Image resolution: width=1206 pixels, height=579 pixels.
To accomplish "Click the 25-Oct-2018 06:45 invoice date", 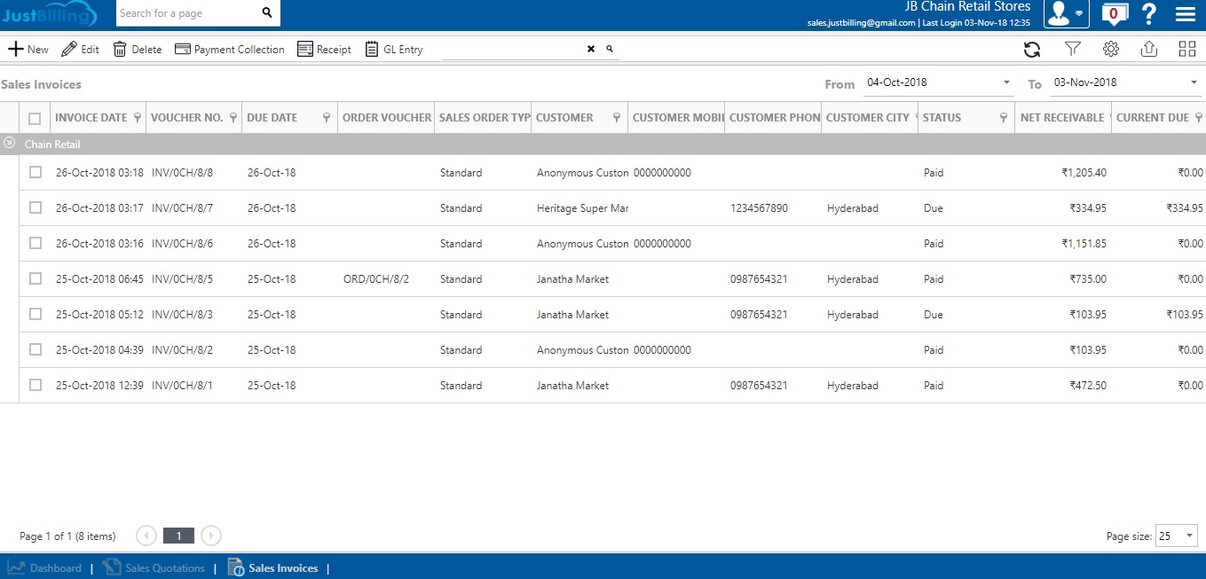I will click(99, 279).
